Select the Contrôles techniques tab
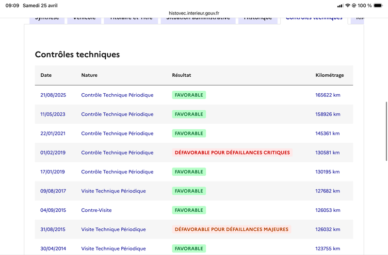This screenshot has width=388, height=255. click(314, 20)
